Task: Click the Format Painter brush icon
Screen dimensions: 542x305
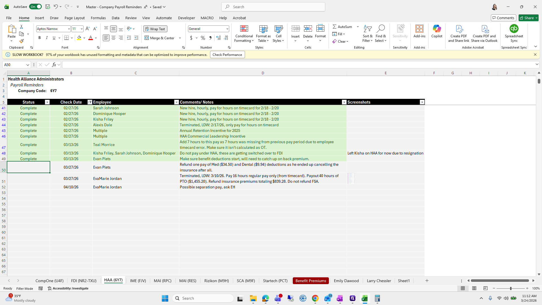Action: pos(21,41)
